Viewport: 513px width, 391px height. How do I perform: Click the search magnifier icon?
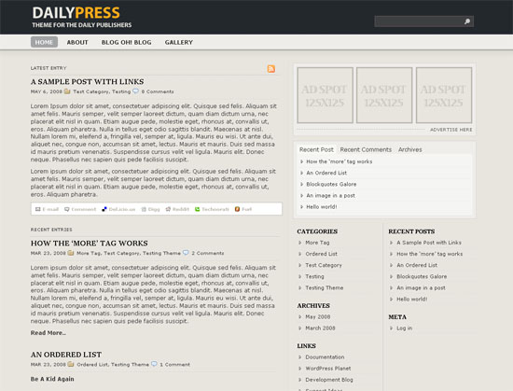click(467, 21)
